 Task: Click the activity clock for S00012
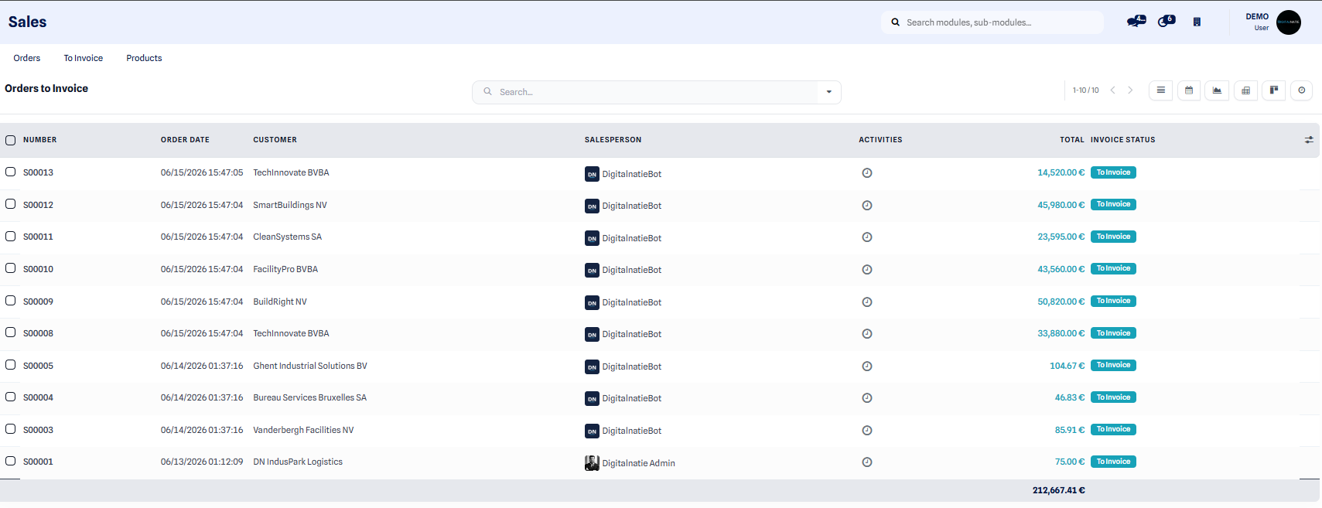click(867, 206)
